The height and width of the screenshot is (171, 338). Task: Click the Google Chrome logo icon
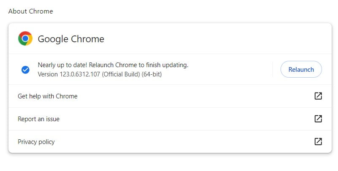[25, 39]
